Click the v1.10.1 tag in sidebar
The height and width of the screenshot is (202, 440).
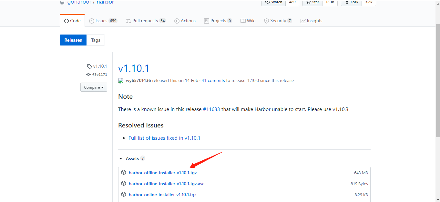pyautogui.click(x=100, y=66)
